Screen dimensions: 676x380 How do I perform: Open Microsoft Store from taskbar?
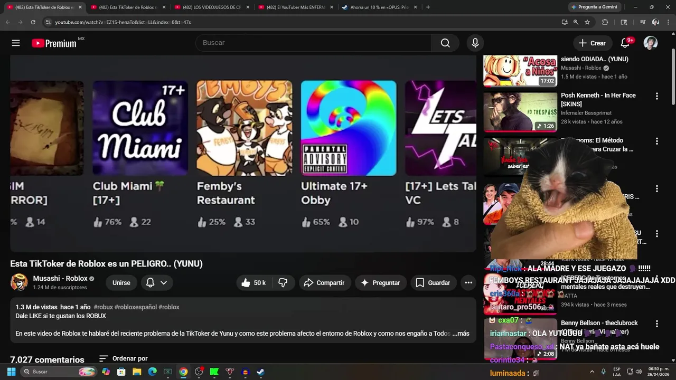pyautogui.click(x=121, y=372)
